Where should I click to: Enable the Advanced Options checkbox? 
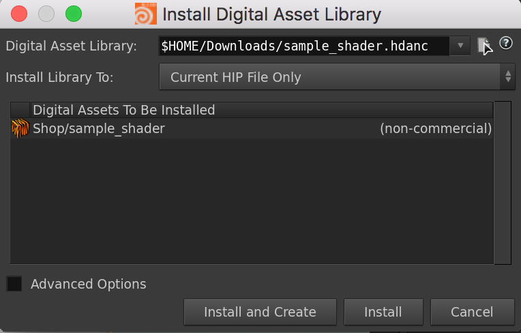pos(14,284)
